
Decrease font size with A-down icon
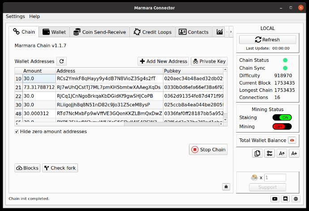click(294, 154)
